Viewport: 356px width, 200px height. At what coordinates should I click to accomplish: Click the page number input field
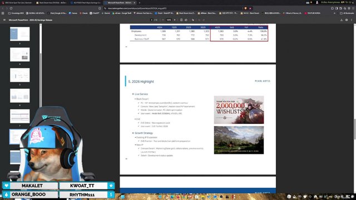(152, 20)
